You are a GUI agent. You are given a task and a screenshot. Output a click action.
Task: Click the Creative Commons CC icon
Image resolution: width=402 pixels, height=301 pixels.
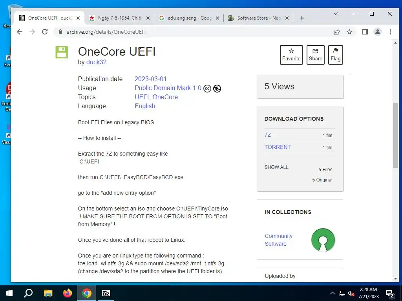(x=207, y=89)
